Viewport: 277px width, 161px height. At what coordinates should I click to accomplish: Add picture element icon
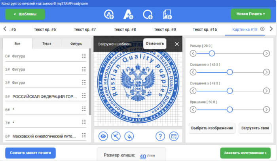(x=167, y=15)
